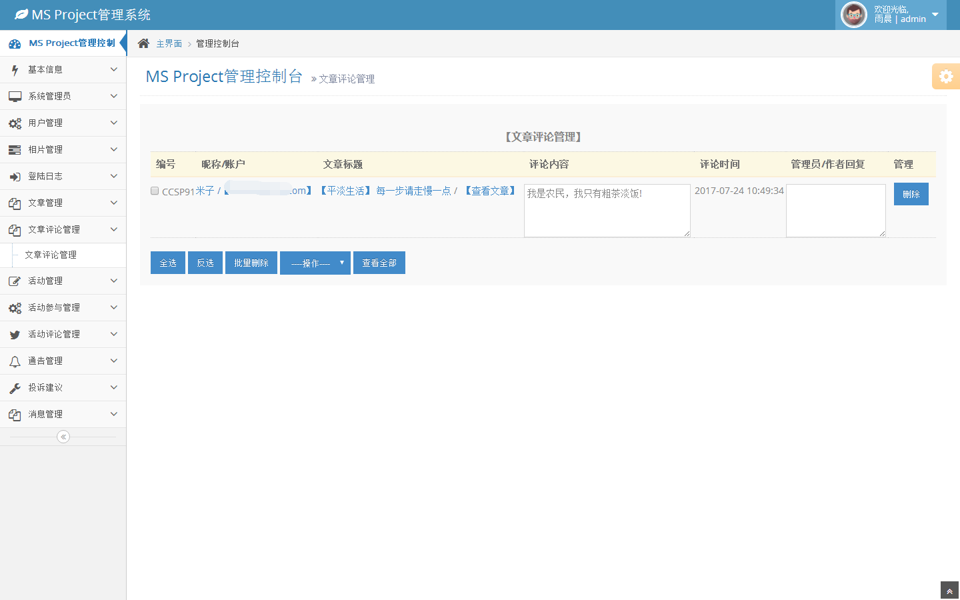This screenshot has width=960, height=600.
Task: Click the home icon in the breadcrumb
Action: point(143,43)
